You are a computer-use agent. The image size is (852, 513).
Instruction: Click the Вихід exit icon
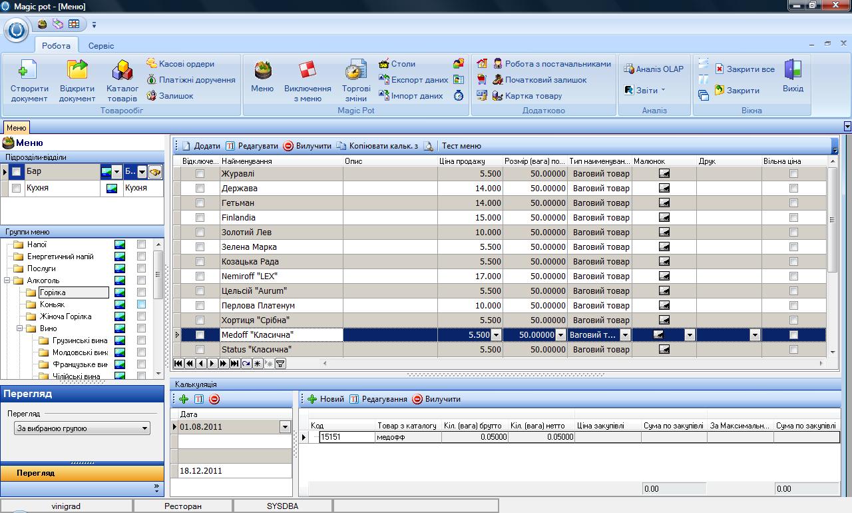793,71
